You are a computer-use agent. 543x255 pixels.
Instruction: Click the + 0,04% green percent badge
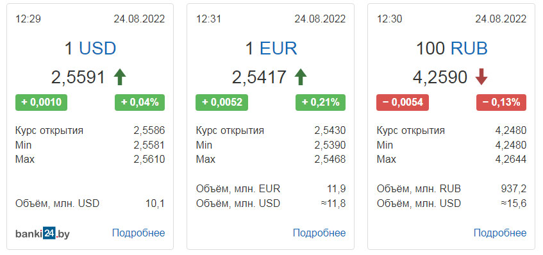click(x=140, y=103)
